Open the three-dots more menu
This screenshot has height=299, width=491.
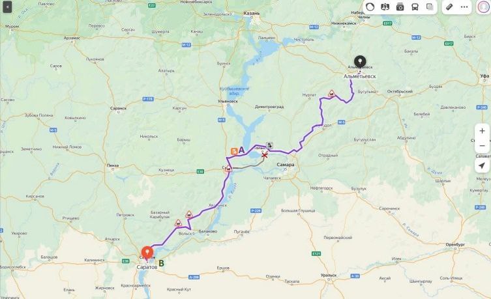coord(464,7)
